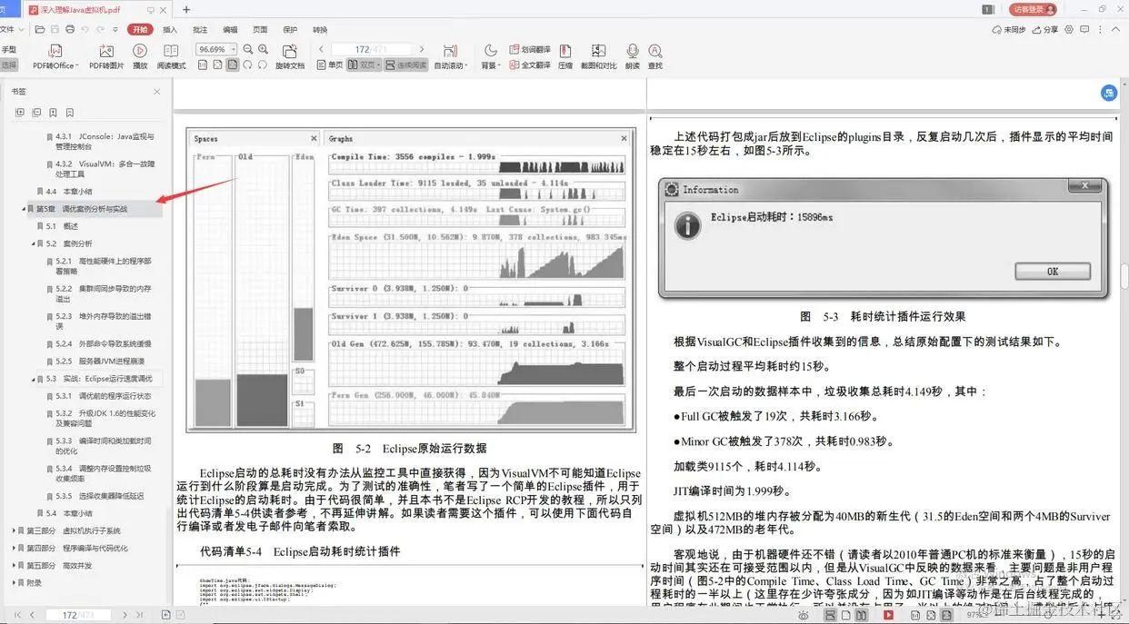Select the 手型 hand tool
Viewport: 1129px width, 624px height.
[8, 50]
